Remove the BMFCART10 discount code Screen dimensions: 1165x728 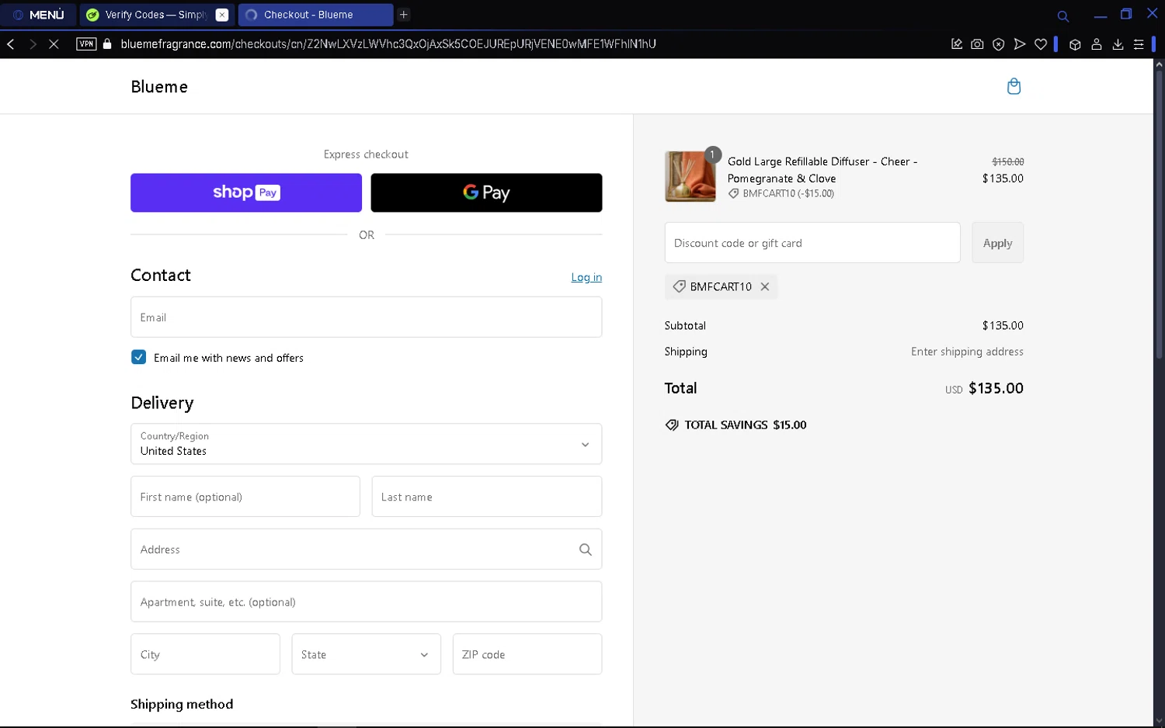[x=765, y=286]
